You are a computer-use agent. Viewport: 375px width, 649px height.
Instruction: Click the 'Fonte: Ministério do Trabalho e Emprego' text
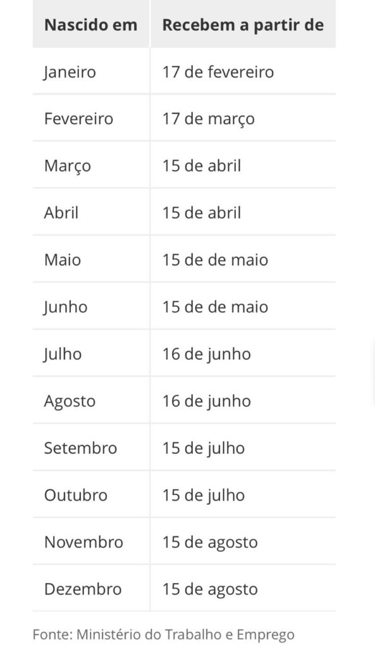coord(164,634)
